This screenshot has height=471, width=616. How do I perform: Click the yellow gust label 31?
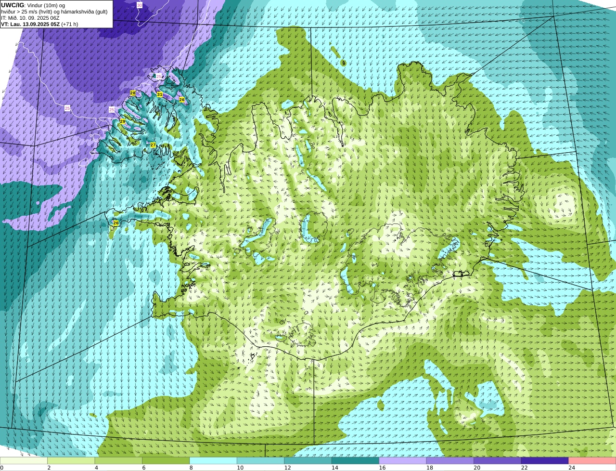pyautogui.click(x=159, y=94)
